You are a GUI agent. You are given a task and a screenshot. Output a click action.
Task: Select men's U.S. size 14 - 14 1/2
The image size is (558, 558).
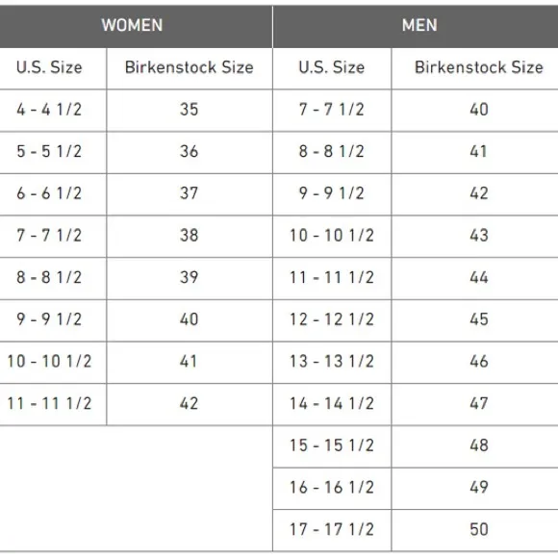click(x=332, y=404)
